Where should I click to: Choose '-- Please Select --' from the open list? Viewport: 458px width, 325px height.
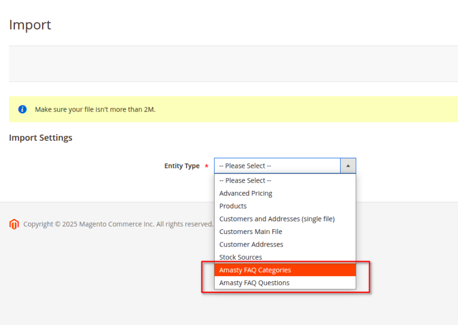(285, 180)
